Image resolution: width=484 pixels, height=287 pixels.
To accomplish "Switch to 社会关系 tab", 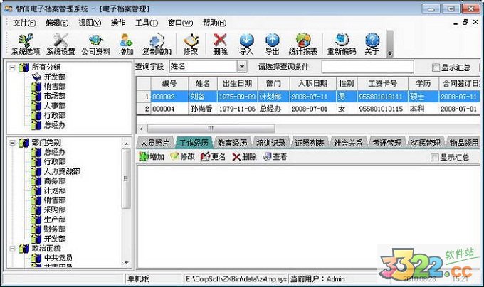I will point(348,143).
